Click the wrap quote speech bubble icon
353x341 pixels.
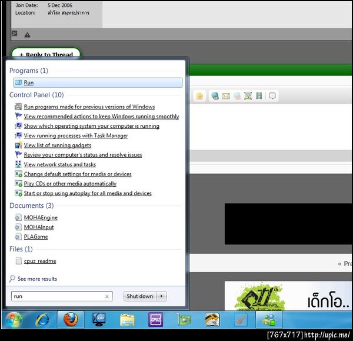(272, 96)
